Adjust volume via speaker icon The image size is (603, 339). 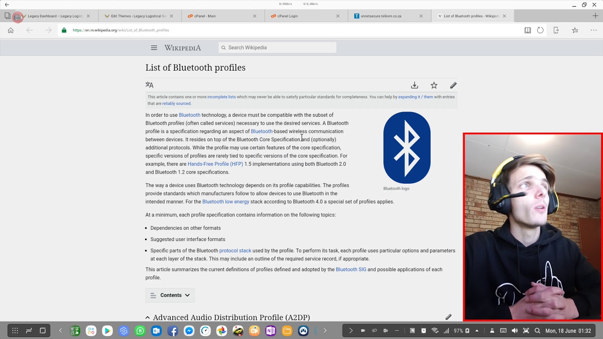pos(514,331)
